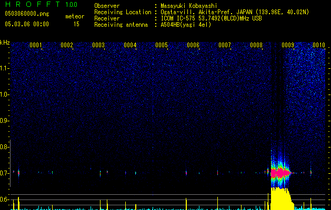331x210 pixels.
Task: Click the date 05.03.06 00:00
Action: pos(27,24)
